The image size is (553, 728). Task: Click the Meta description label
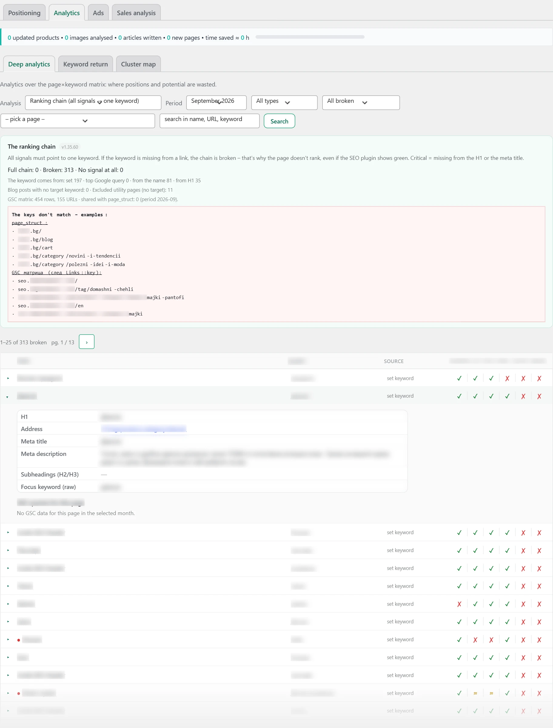[x=43, y=454]
